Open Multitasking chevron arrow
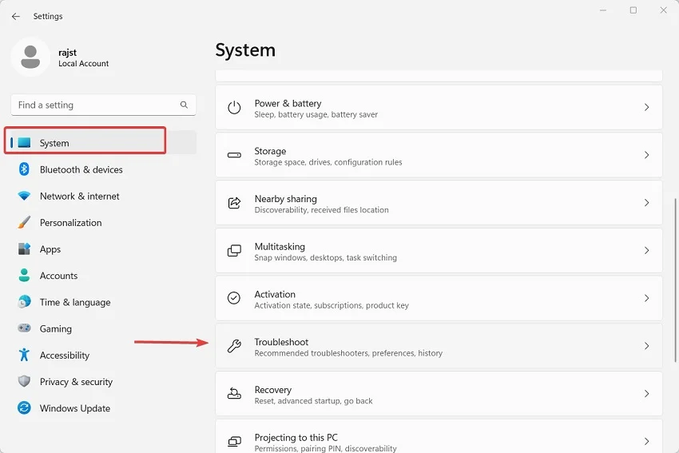Image resolution: width=679 pixels, height=453 pixels. click(646, 251)
